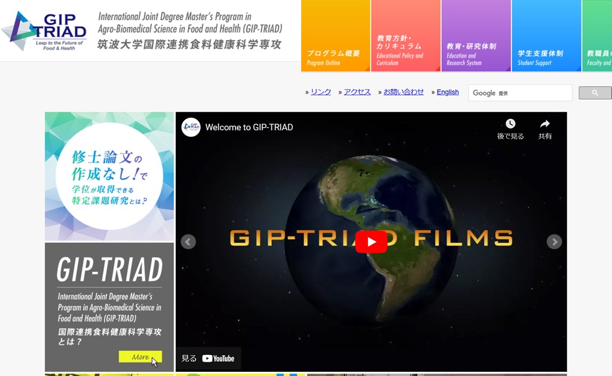Follow the アクセス link
This screenshot has width=612, height=376.
357,91
